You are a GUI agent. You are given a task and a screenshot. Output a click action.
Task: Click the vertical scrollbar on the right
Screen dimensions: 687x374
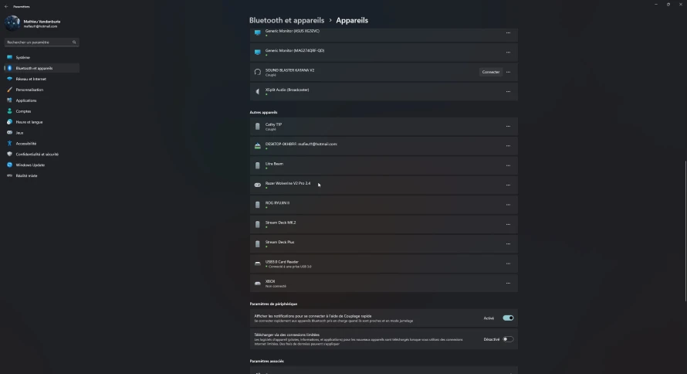685,231
